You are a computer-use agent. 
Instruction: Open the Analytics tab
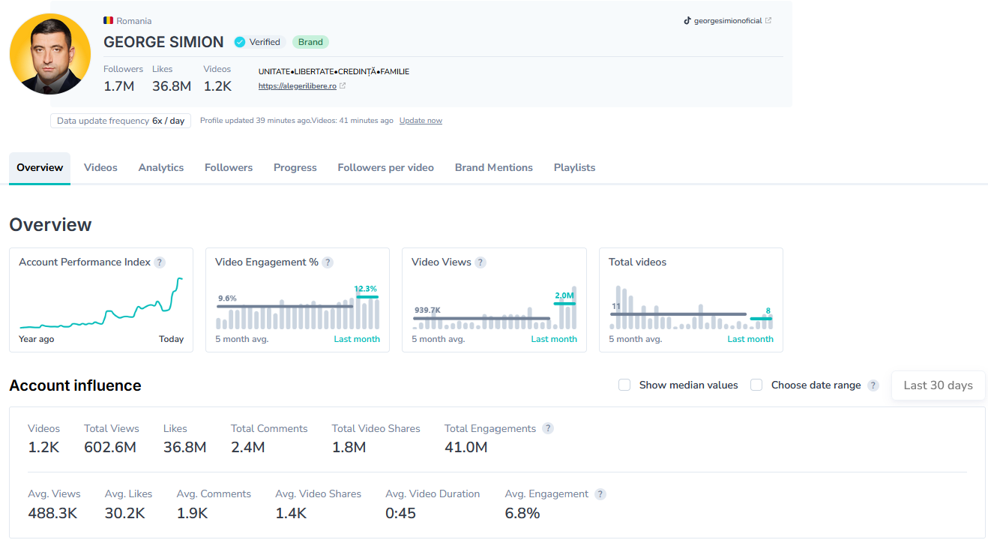[x=161, y=168]
